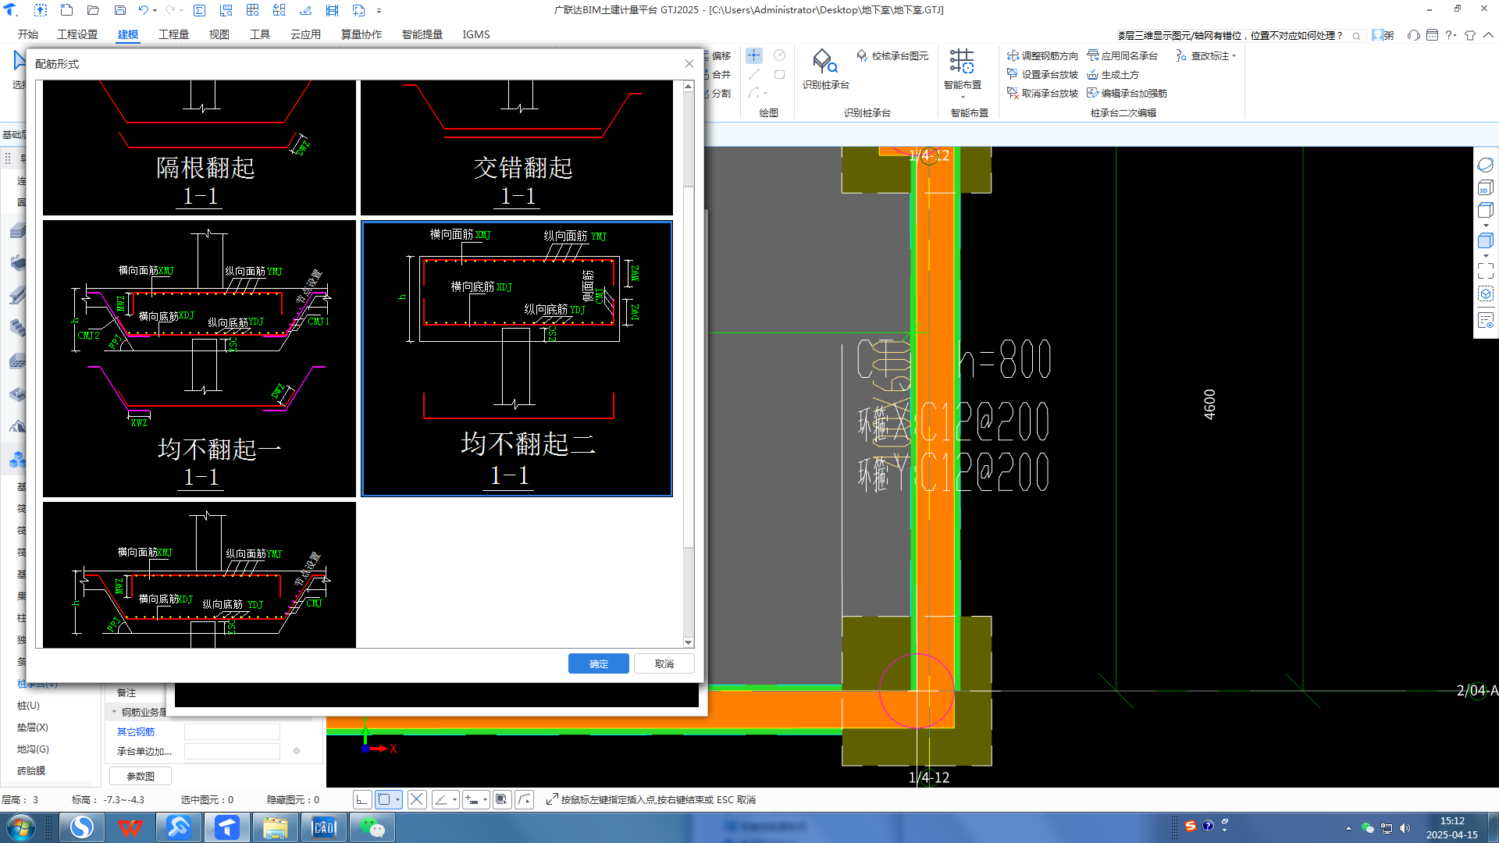This screenshot has height=843, width=1499.
Task: Confirm with the 确定 button
Action: coord(599,663)
